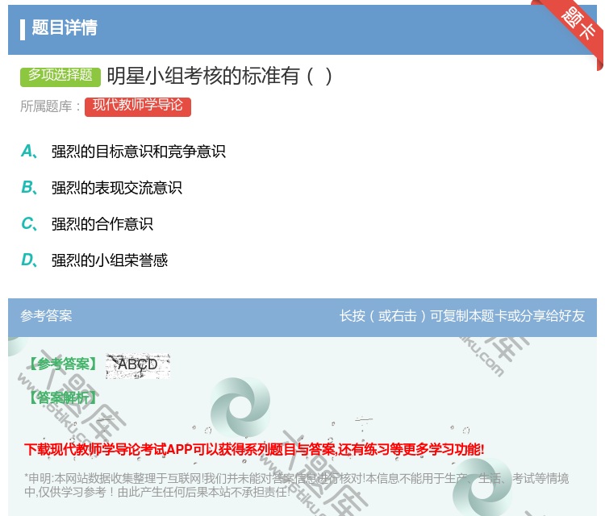Image resolution: width=605 pixels, height=516 pixels.
Task: Open the 现代教师学导论 question bank tag
Action: 138,106
